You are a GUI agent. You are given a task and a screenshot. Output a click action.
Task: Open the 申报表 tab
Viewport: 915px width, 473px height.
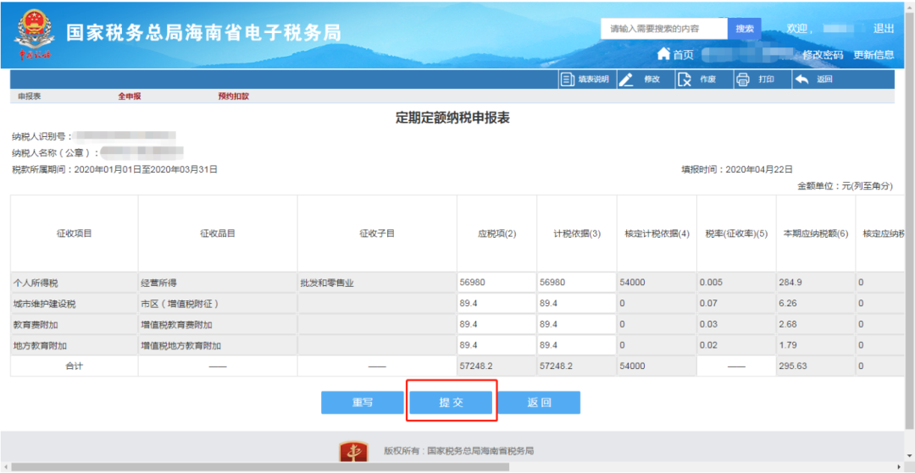point(30,96)
